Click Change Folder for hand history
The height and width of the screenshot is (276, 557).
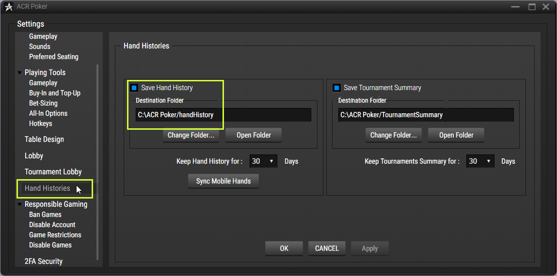(x=191, y=135)
